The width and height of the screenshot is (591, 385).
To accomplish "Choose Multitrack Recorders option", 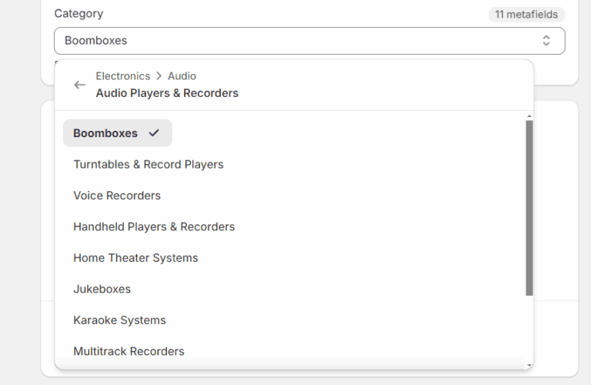I will coord(129,351).
